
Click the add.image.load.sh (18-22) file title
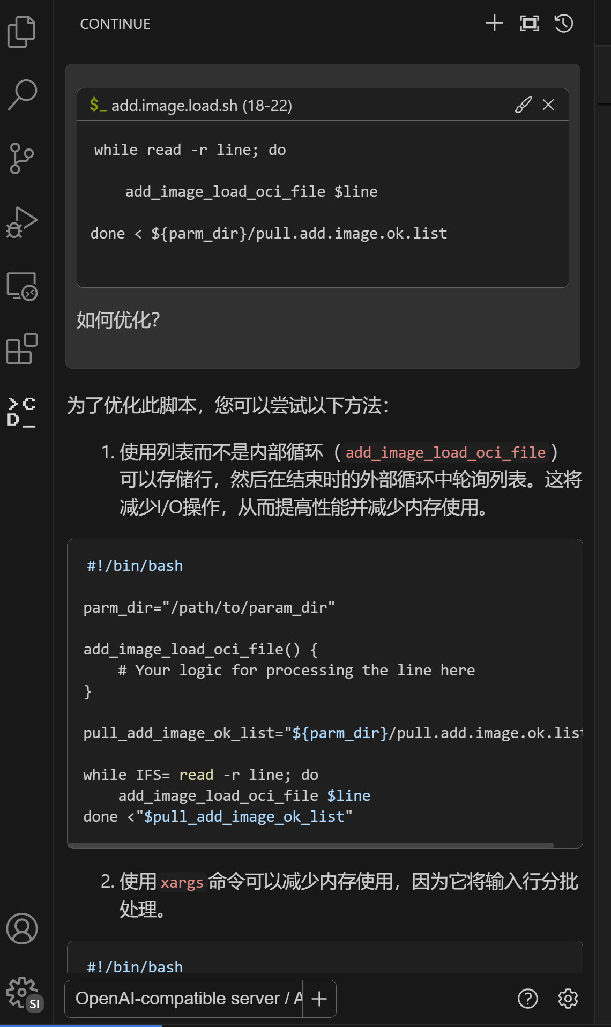tap(202, 106)
